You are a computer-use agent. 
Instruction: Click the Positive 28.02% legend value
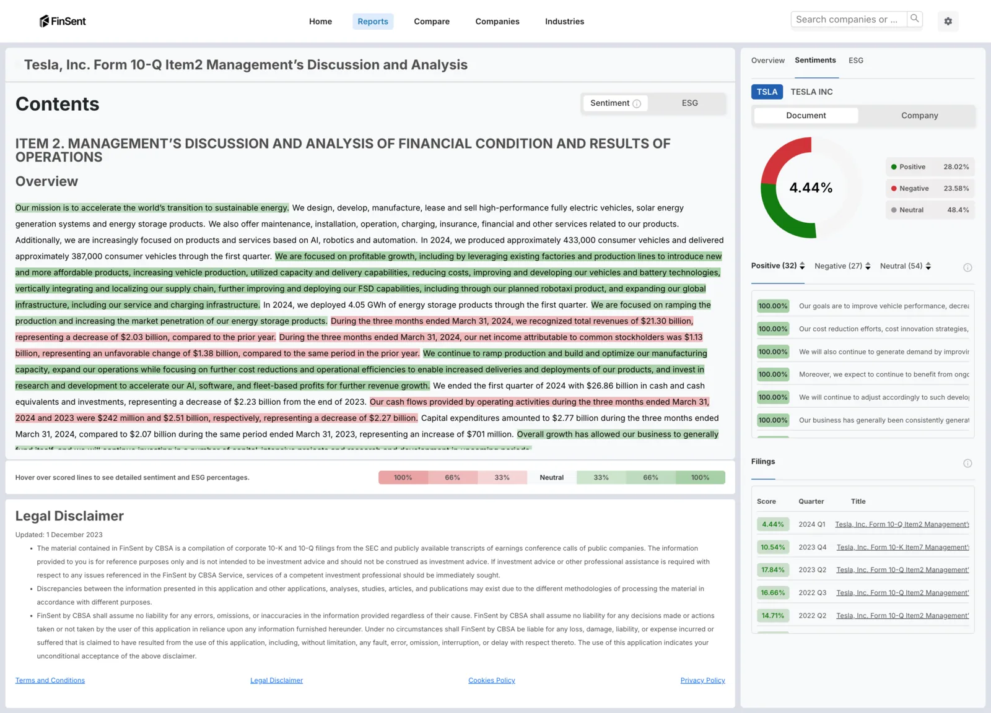coord(956,167)
